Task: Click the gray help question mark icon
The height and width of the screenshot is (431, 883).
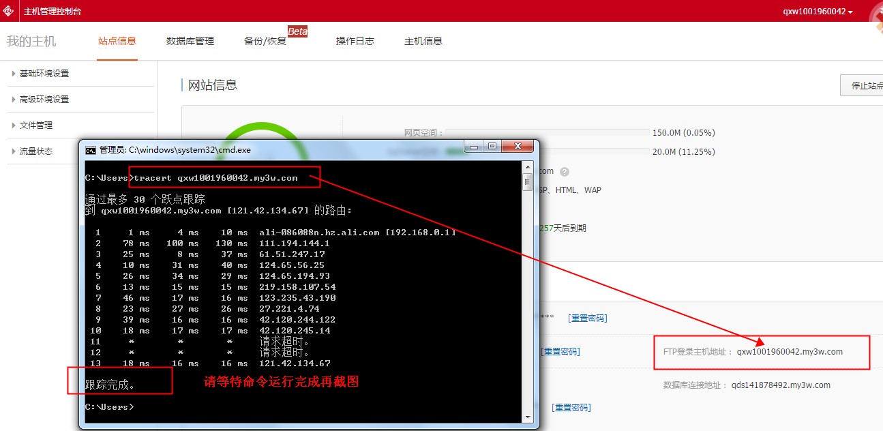Action: coord(565,172)
